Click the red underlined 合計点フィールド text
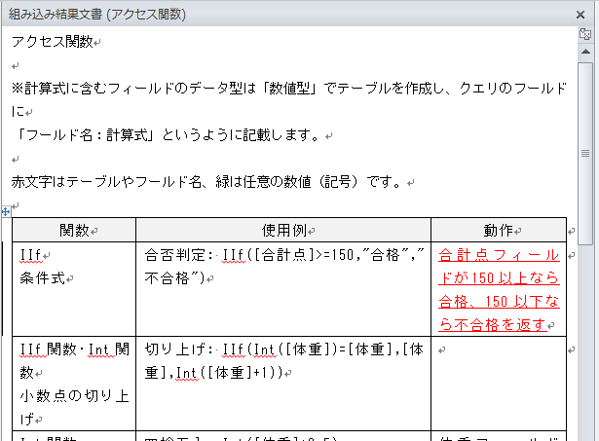This screenshot has width=599, height=441. pyautogui.click(x=499, y=290)
